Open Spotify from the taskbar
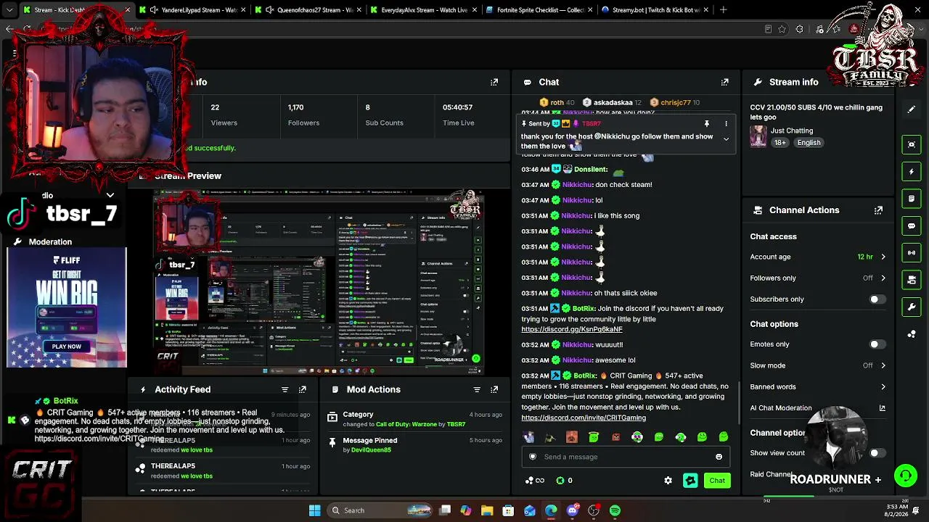This screenshot has height=522, width=929. pyautogui.click(x=615, y=510)
